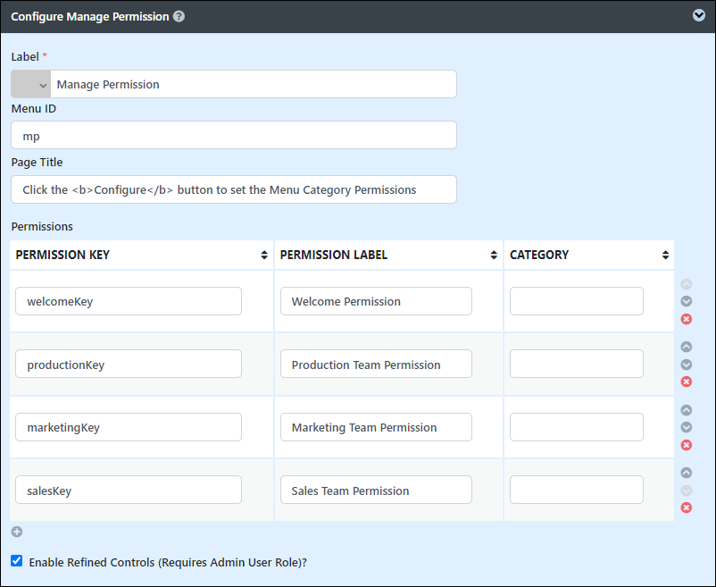Click the Category field for salesKey row
The height and width of the screenshot is (587, 716).
tap(576, 490)
